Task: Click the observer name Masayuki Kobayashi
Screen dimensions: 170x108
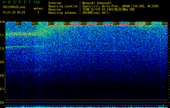Action: click(x=97, y=3)
